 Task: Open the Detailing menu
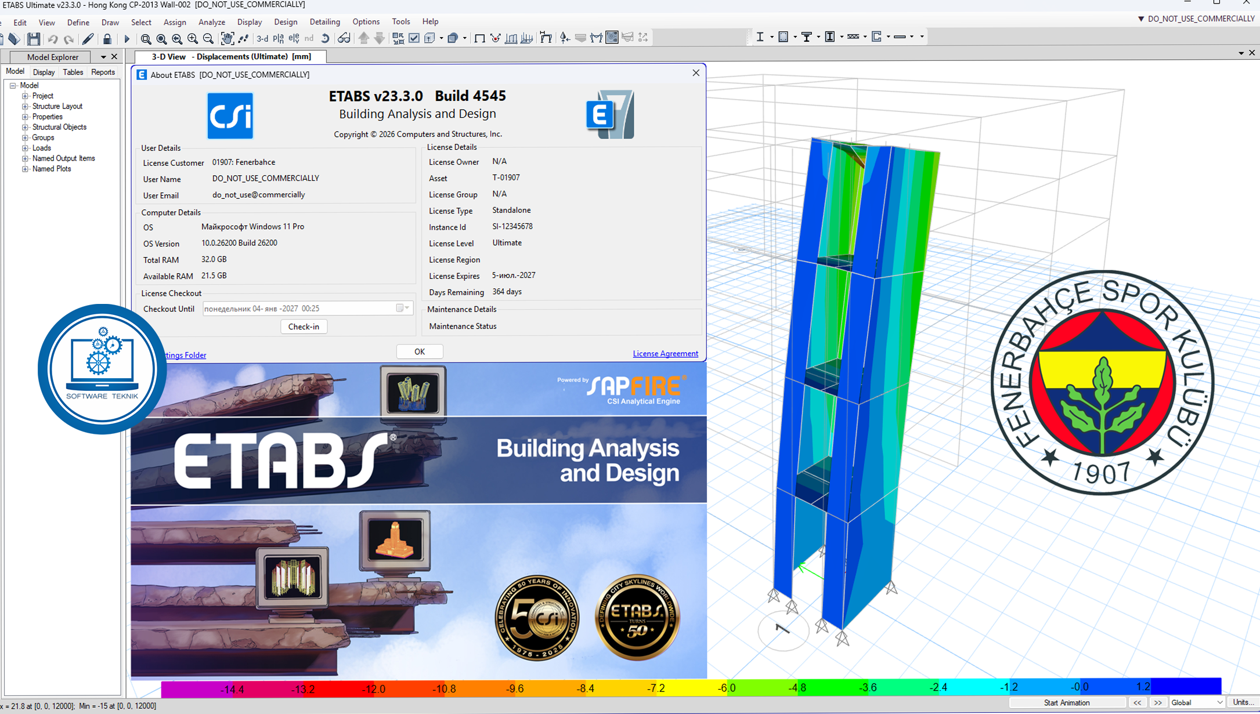tap(324, 22)
